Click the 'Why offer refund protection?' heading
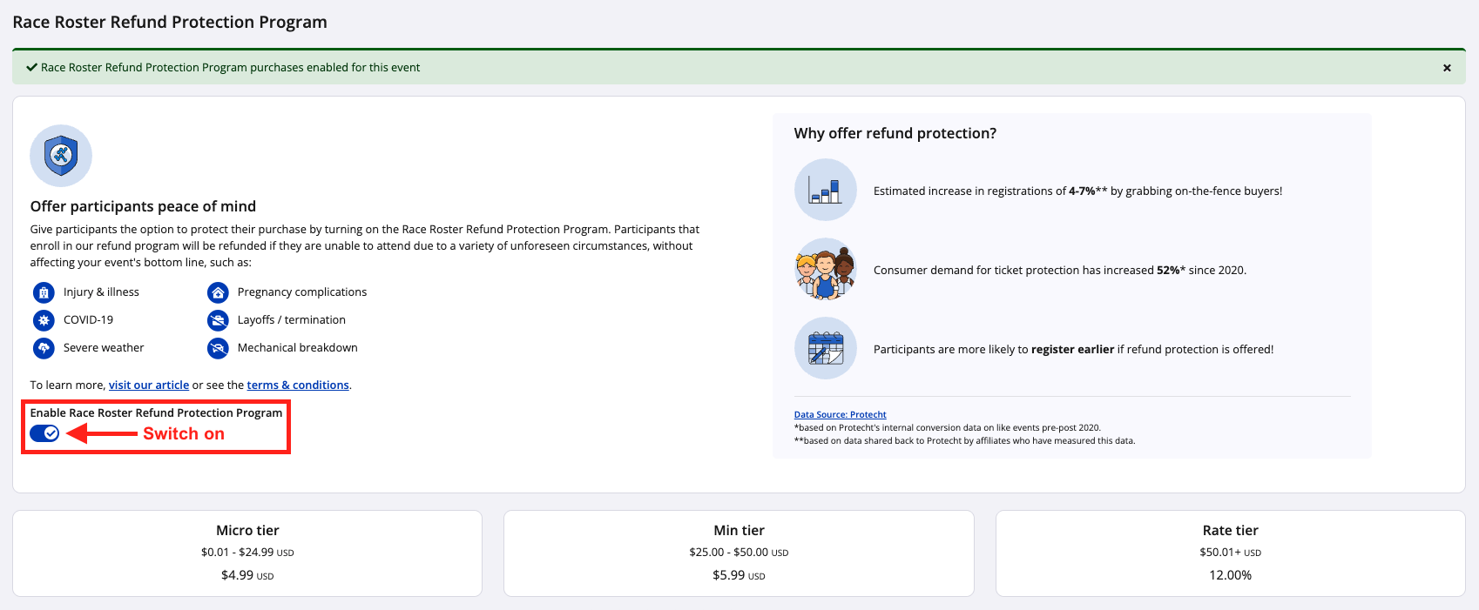Viewport: 1479px width, 610px height. (x=895, y=133)
